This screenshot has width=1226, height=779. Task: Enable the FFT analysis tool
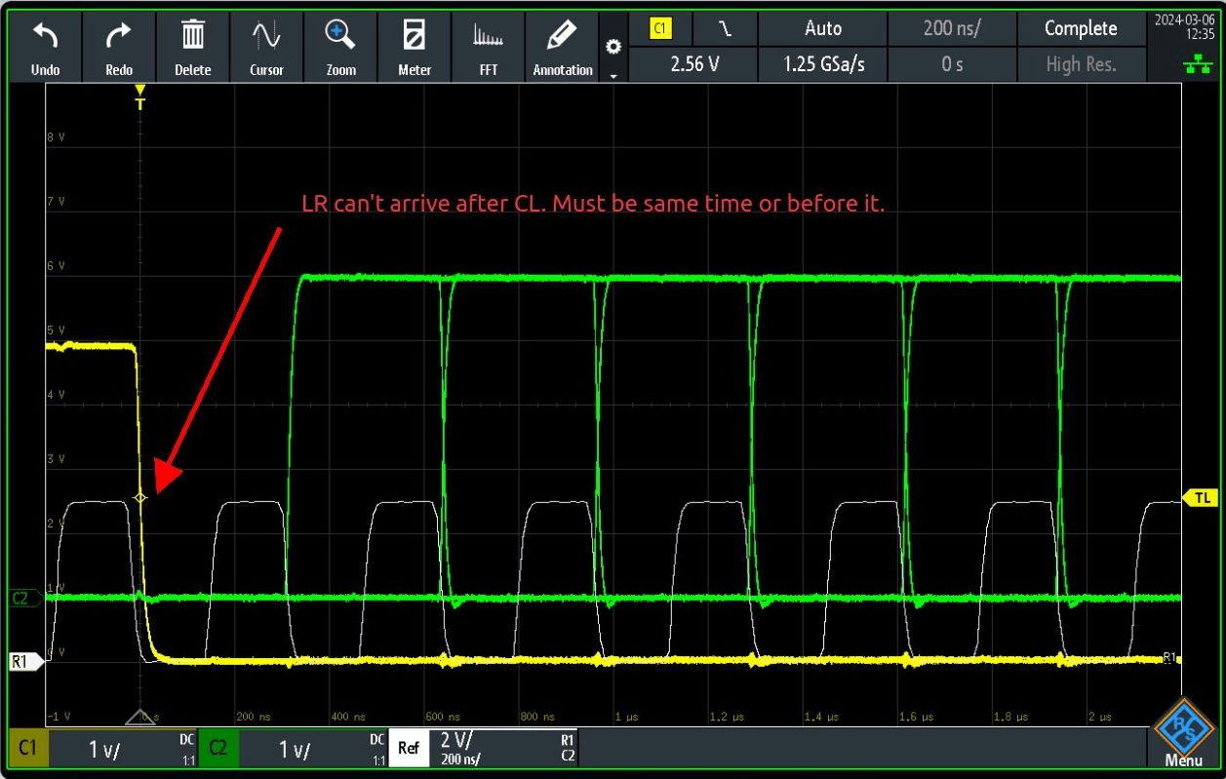coord(488,46)
